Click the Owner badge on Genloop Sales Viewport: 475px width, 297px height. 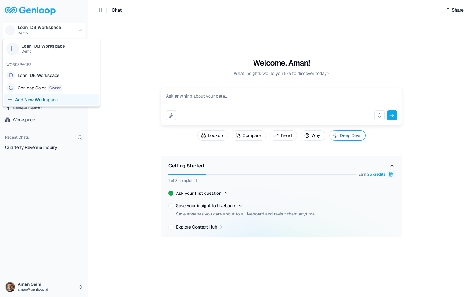click(x=55, y=88)
